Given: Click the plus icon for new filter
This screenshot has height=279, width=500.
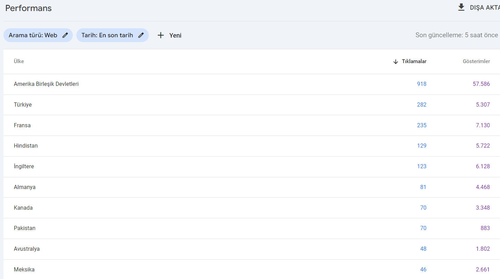Looking at the screenshot, I should pos(161,35).
